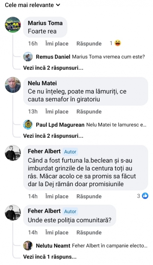
Task: Toggle Îmi place on poliția comunitară comment
Action: tap(57, 233)
